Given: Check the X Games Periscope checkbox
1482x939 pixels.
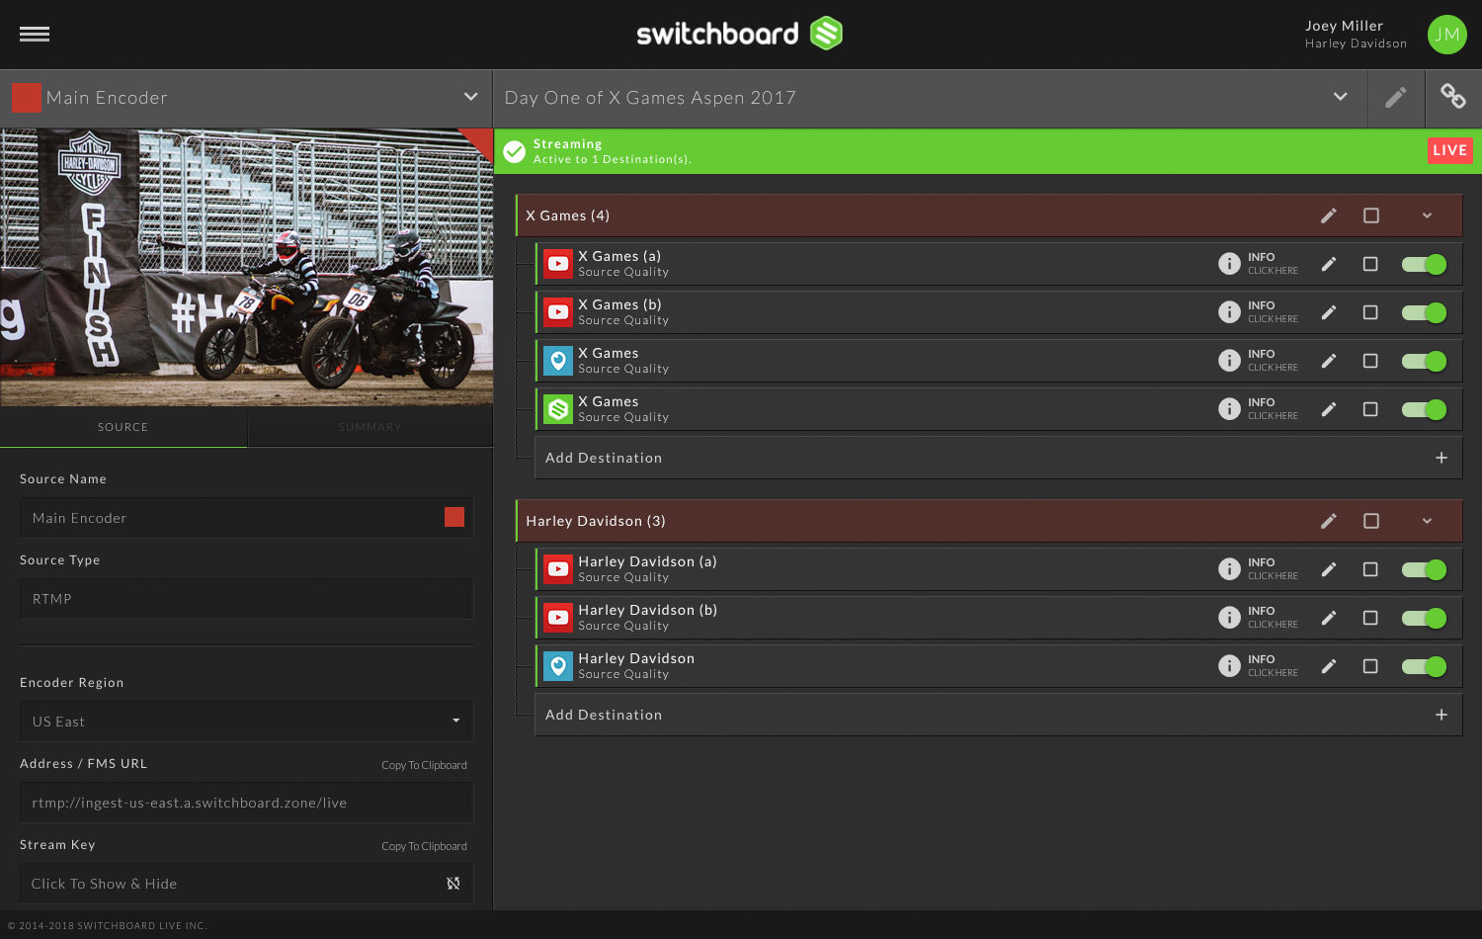Looking at the screenshot, I should (x=1370, y=361).
